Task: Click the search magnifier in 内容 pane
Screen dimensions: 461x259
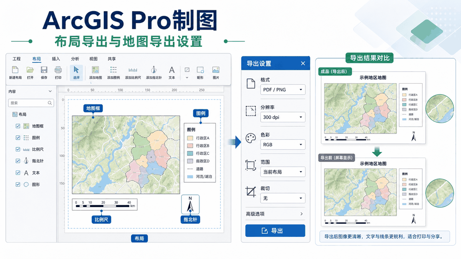Action: [x=50, y=103]
